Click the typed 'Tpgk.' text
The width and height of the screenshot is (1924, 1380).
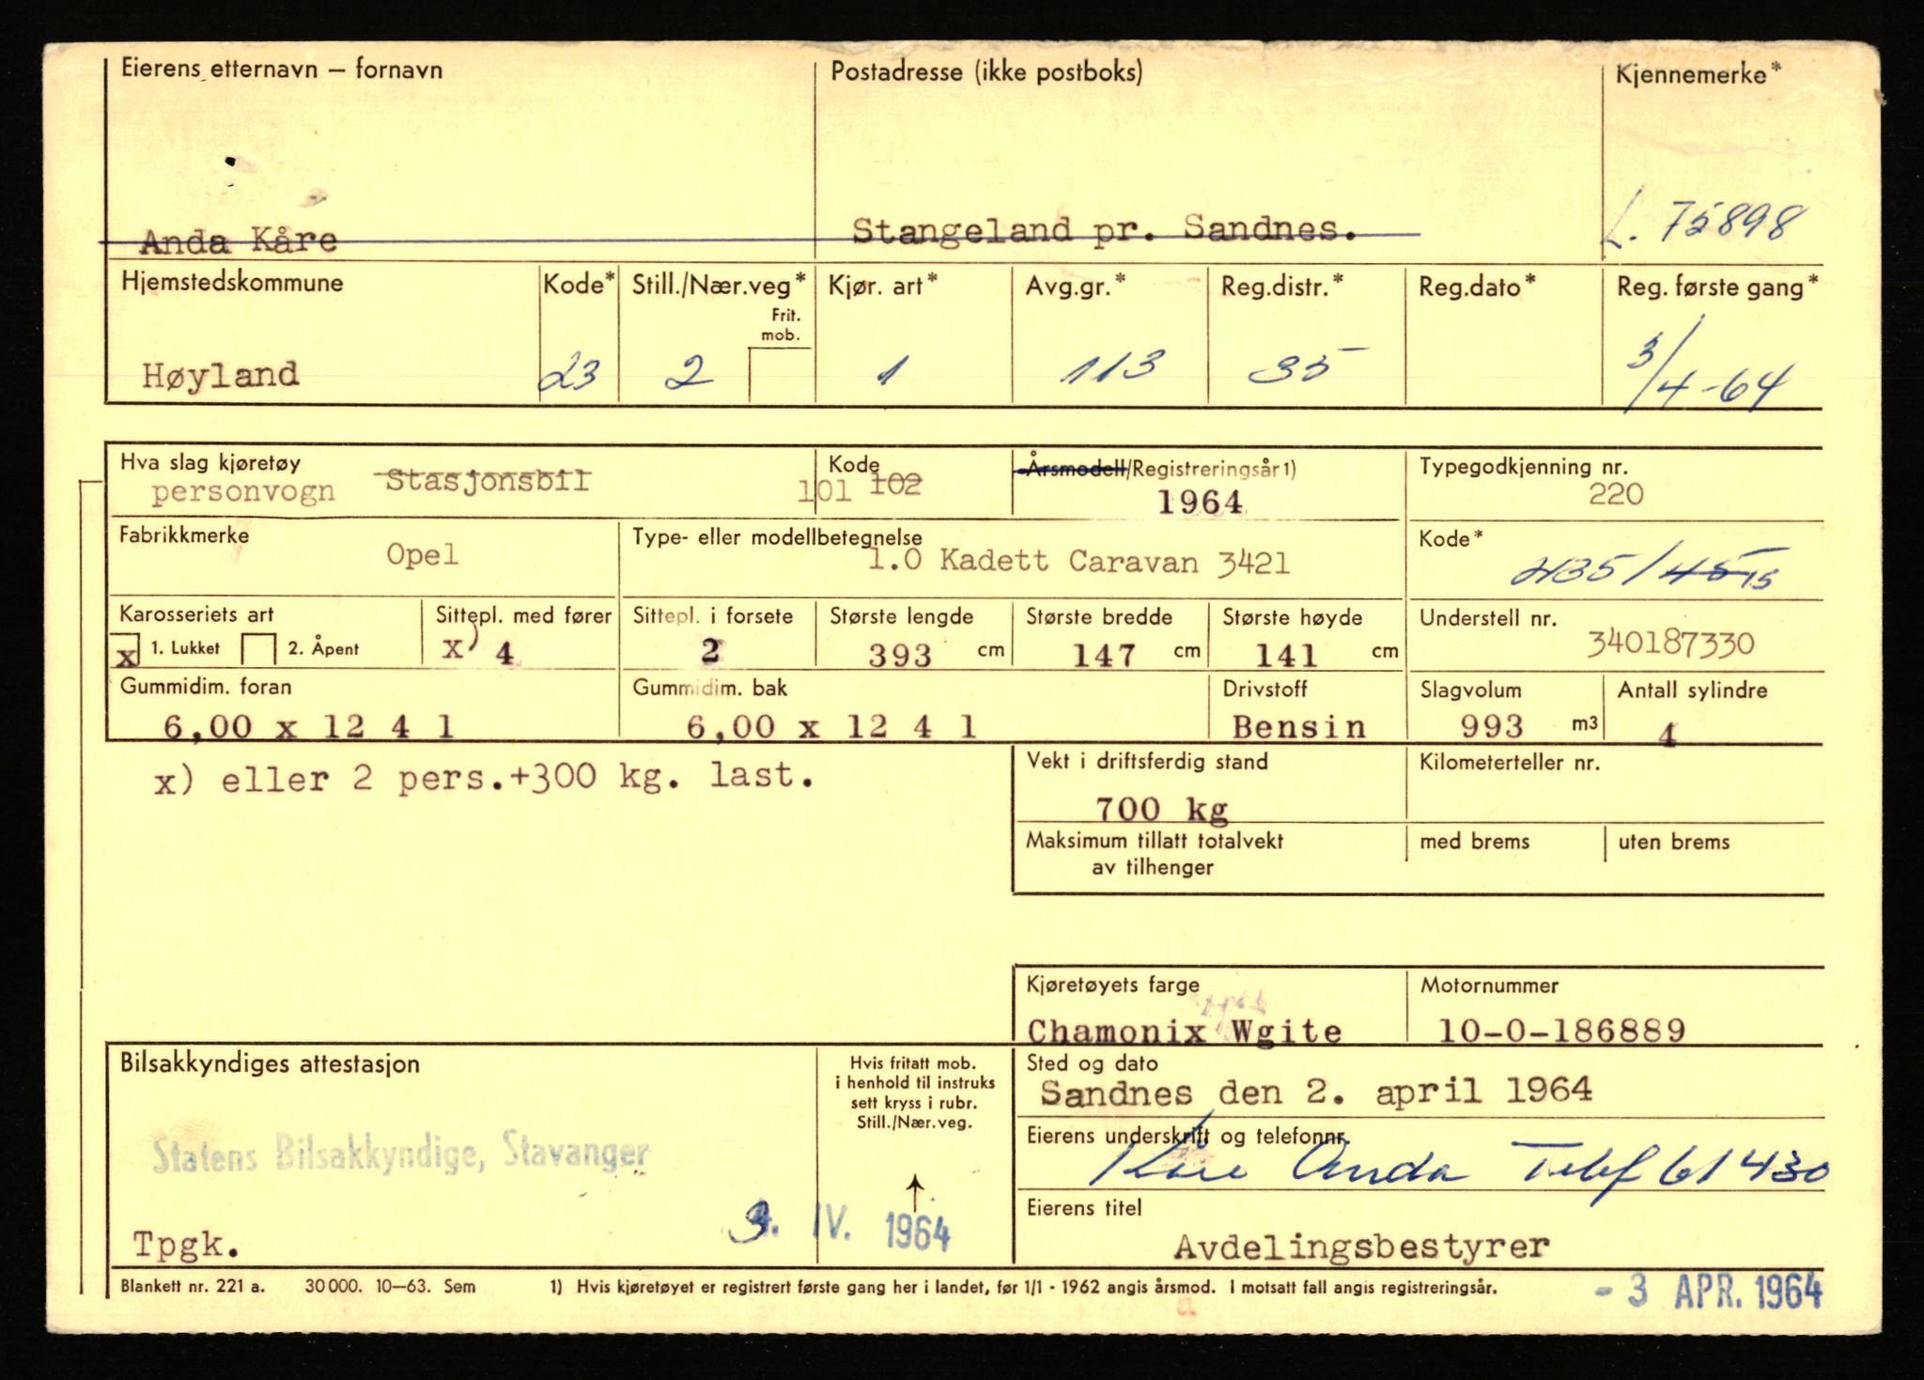point(186,1246)
